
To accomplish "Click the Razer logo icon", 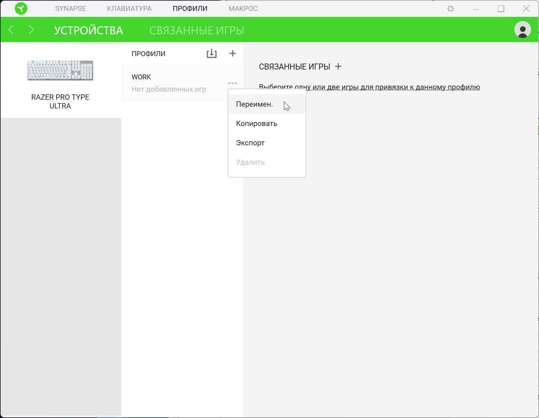I will [21, 8].
